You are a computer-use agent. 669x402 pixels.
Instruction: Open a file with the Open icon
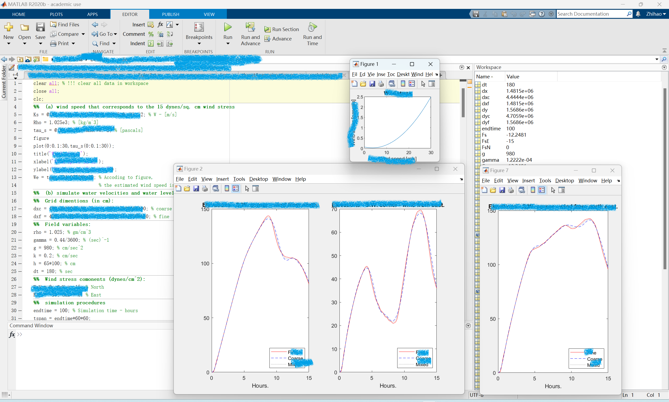point(24,27)
